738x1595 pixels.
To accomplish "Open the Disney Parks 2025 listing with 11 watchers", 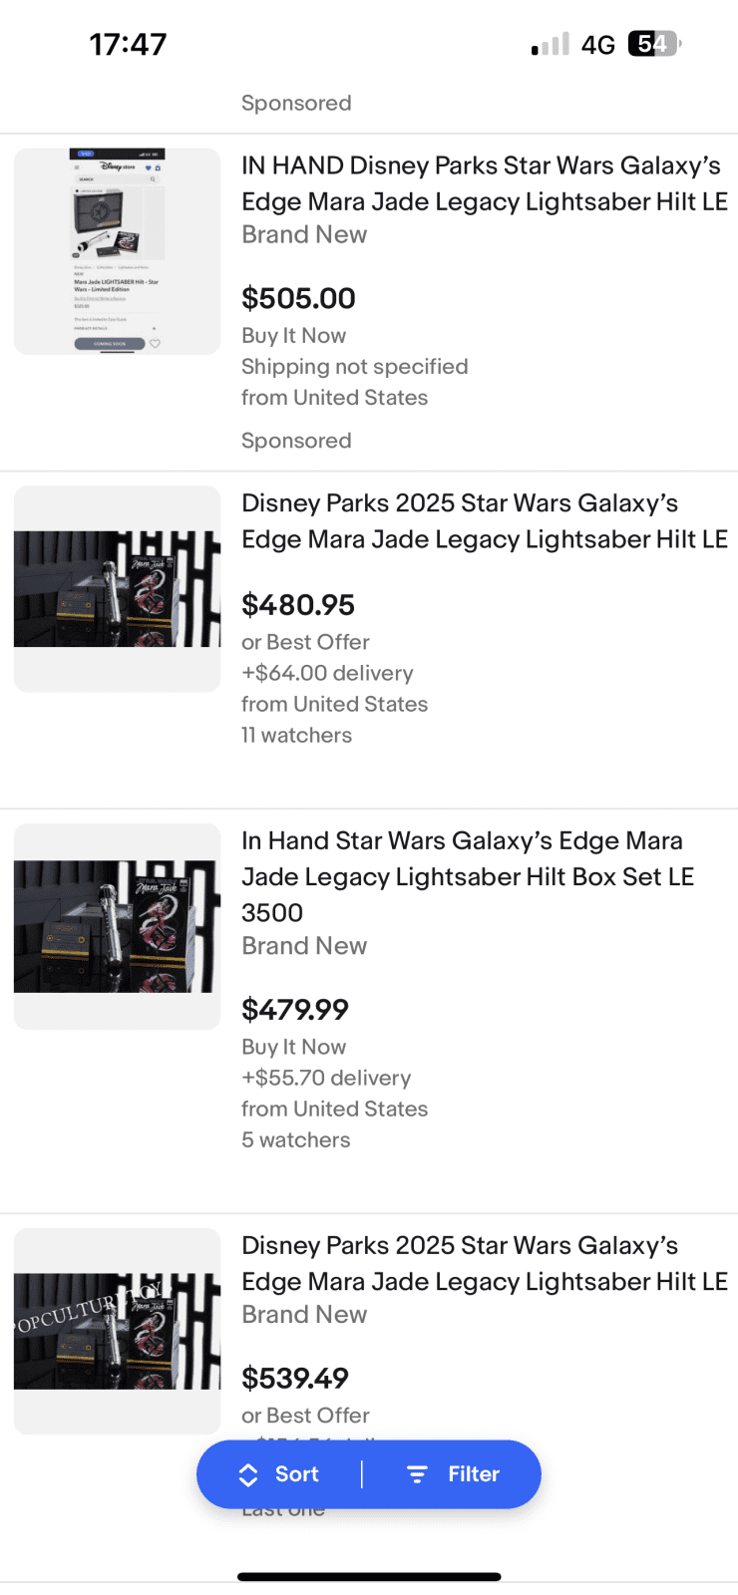I will pyautogui.click(x=484, y=520).
